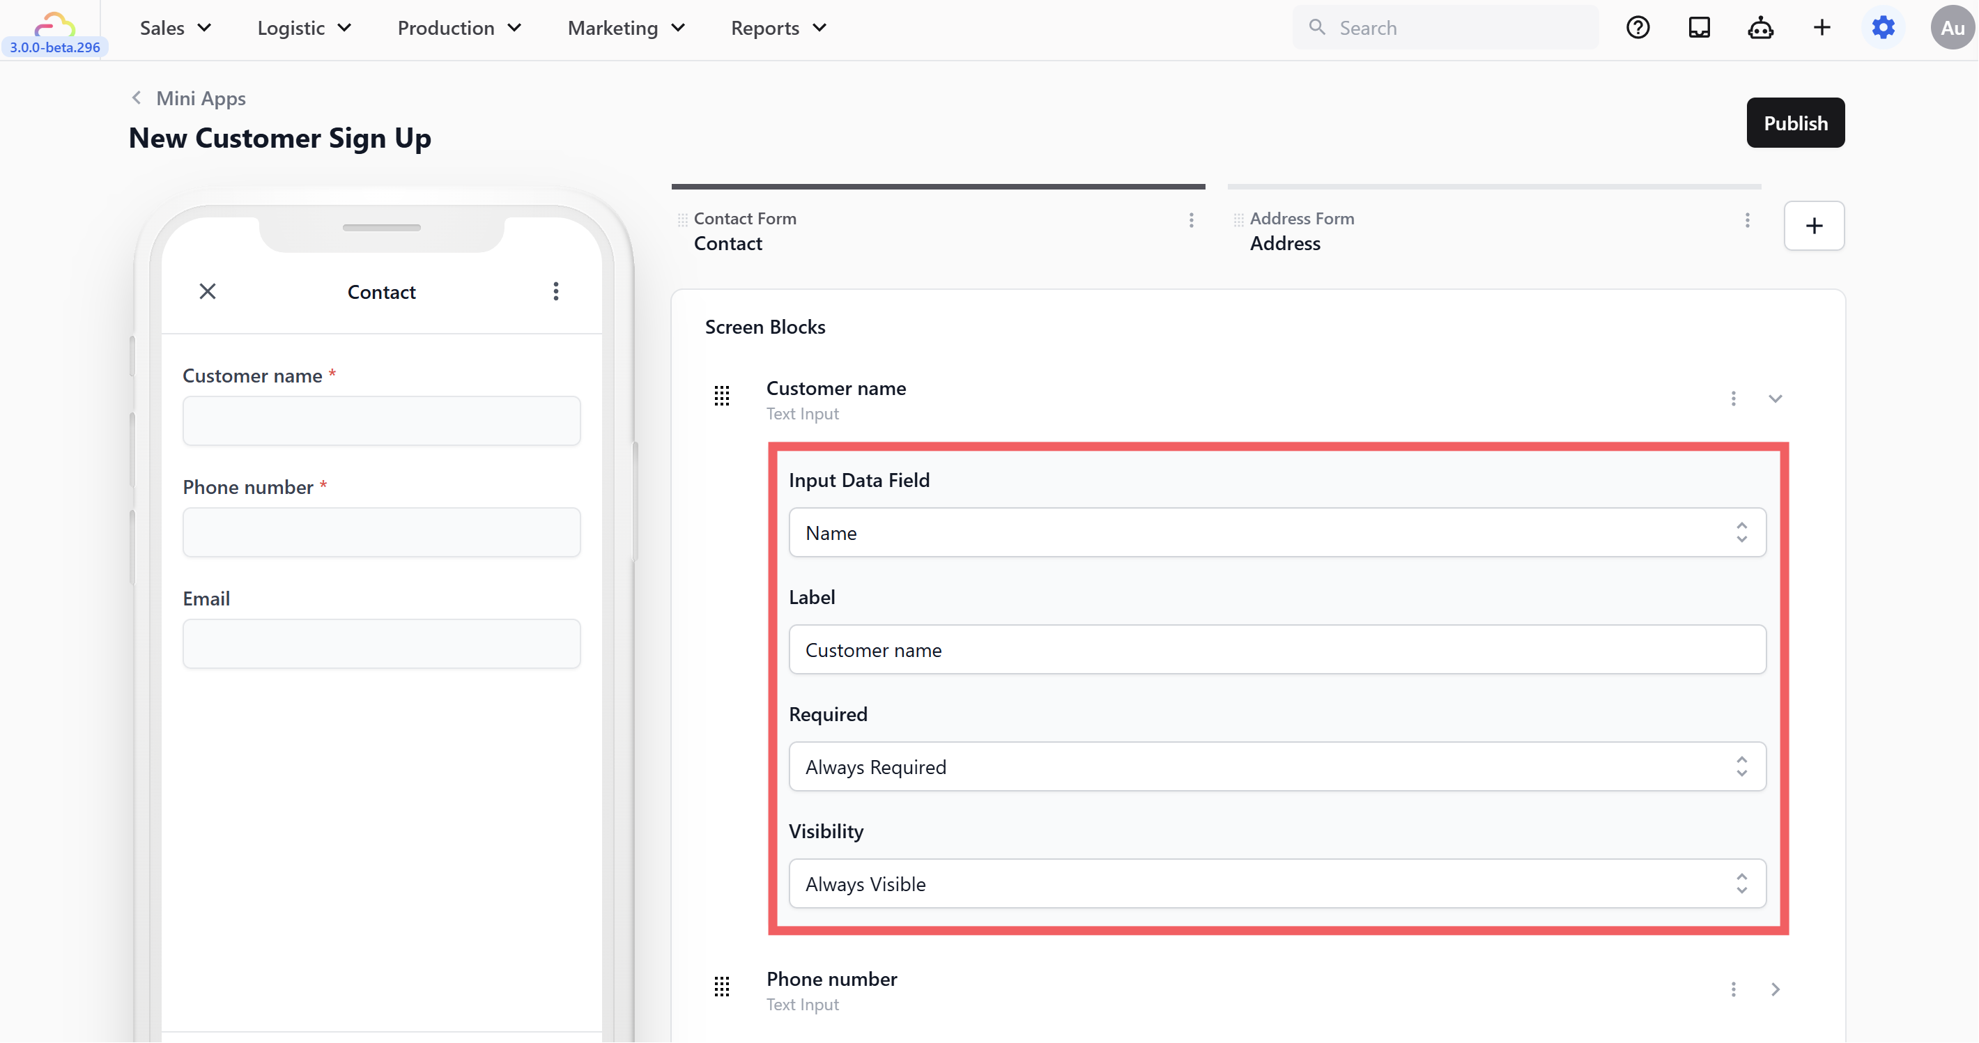
Task: Open the Always Required dropdown
Action: tap(1277, 766)
